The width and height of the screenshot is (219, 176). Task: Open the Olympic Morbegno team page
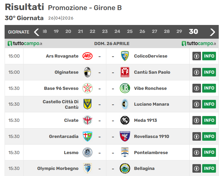(x=58, y=168)
